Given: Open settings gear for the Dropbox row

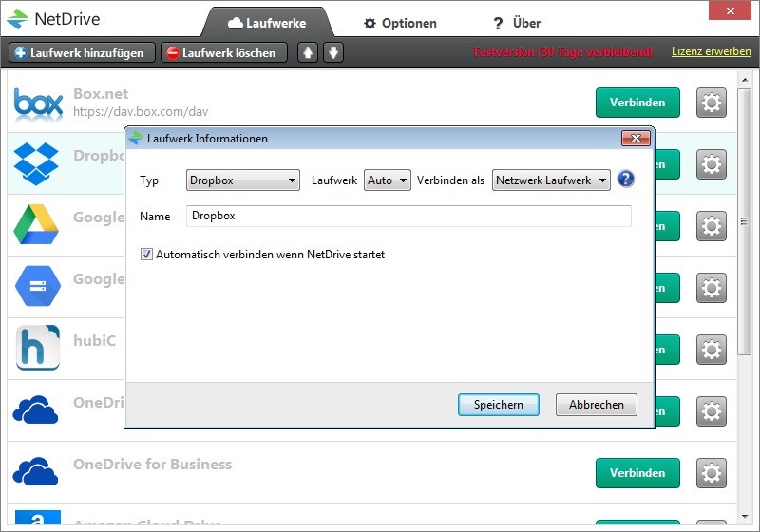Looking at the screenshot, I should click(711, 164).
